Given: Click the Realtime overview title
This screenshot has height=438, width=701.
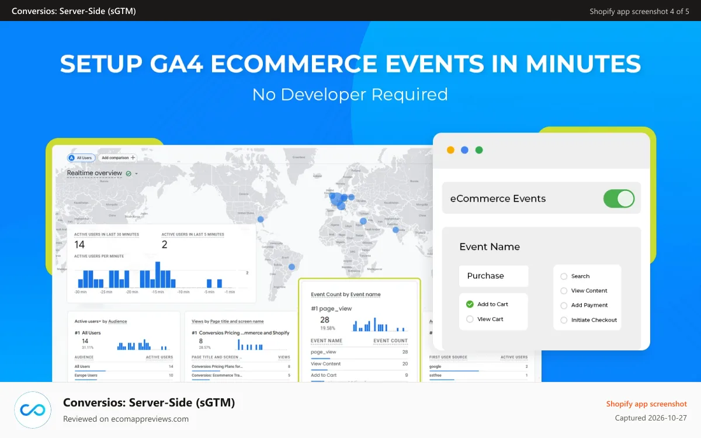Looking at the screenshot, I should 95,173.
